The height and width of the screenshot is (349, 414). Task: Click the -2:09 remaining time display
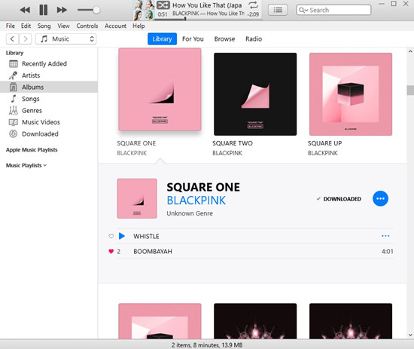click(x=253, y=14)
